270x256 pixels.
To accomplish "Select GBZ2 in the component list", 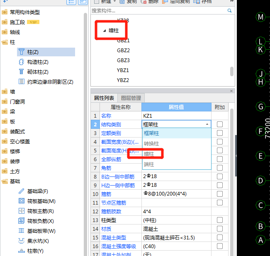I will (123, 51).
